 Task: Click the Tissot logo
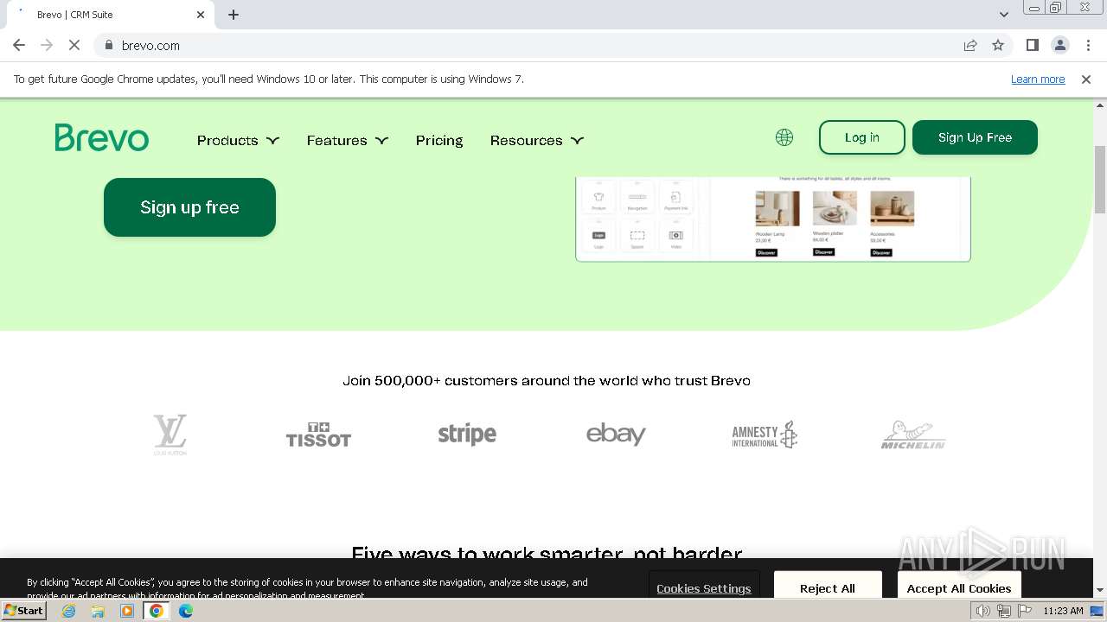318,435
